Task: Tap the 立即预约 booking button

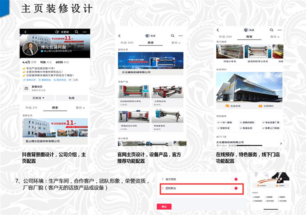Action: pyautogui.click(x=266, y=106)
